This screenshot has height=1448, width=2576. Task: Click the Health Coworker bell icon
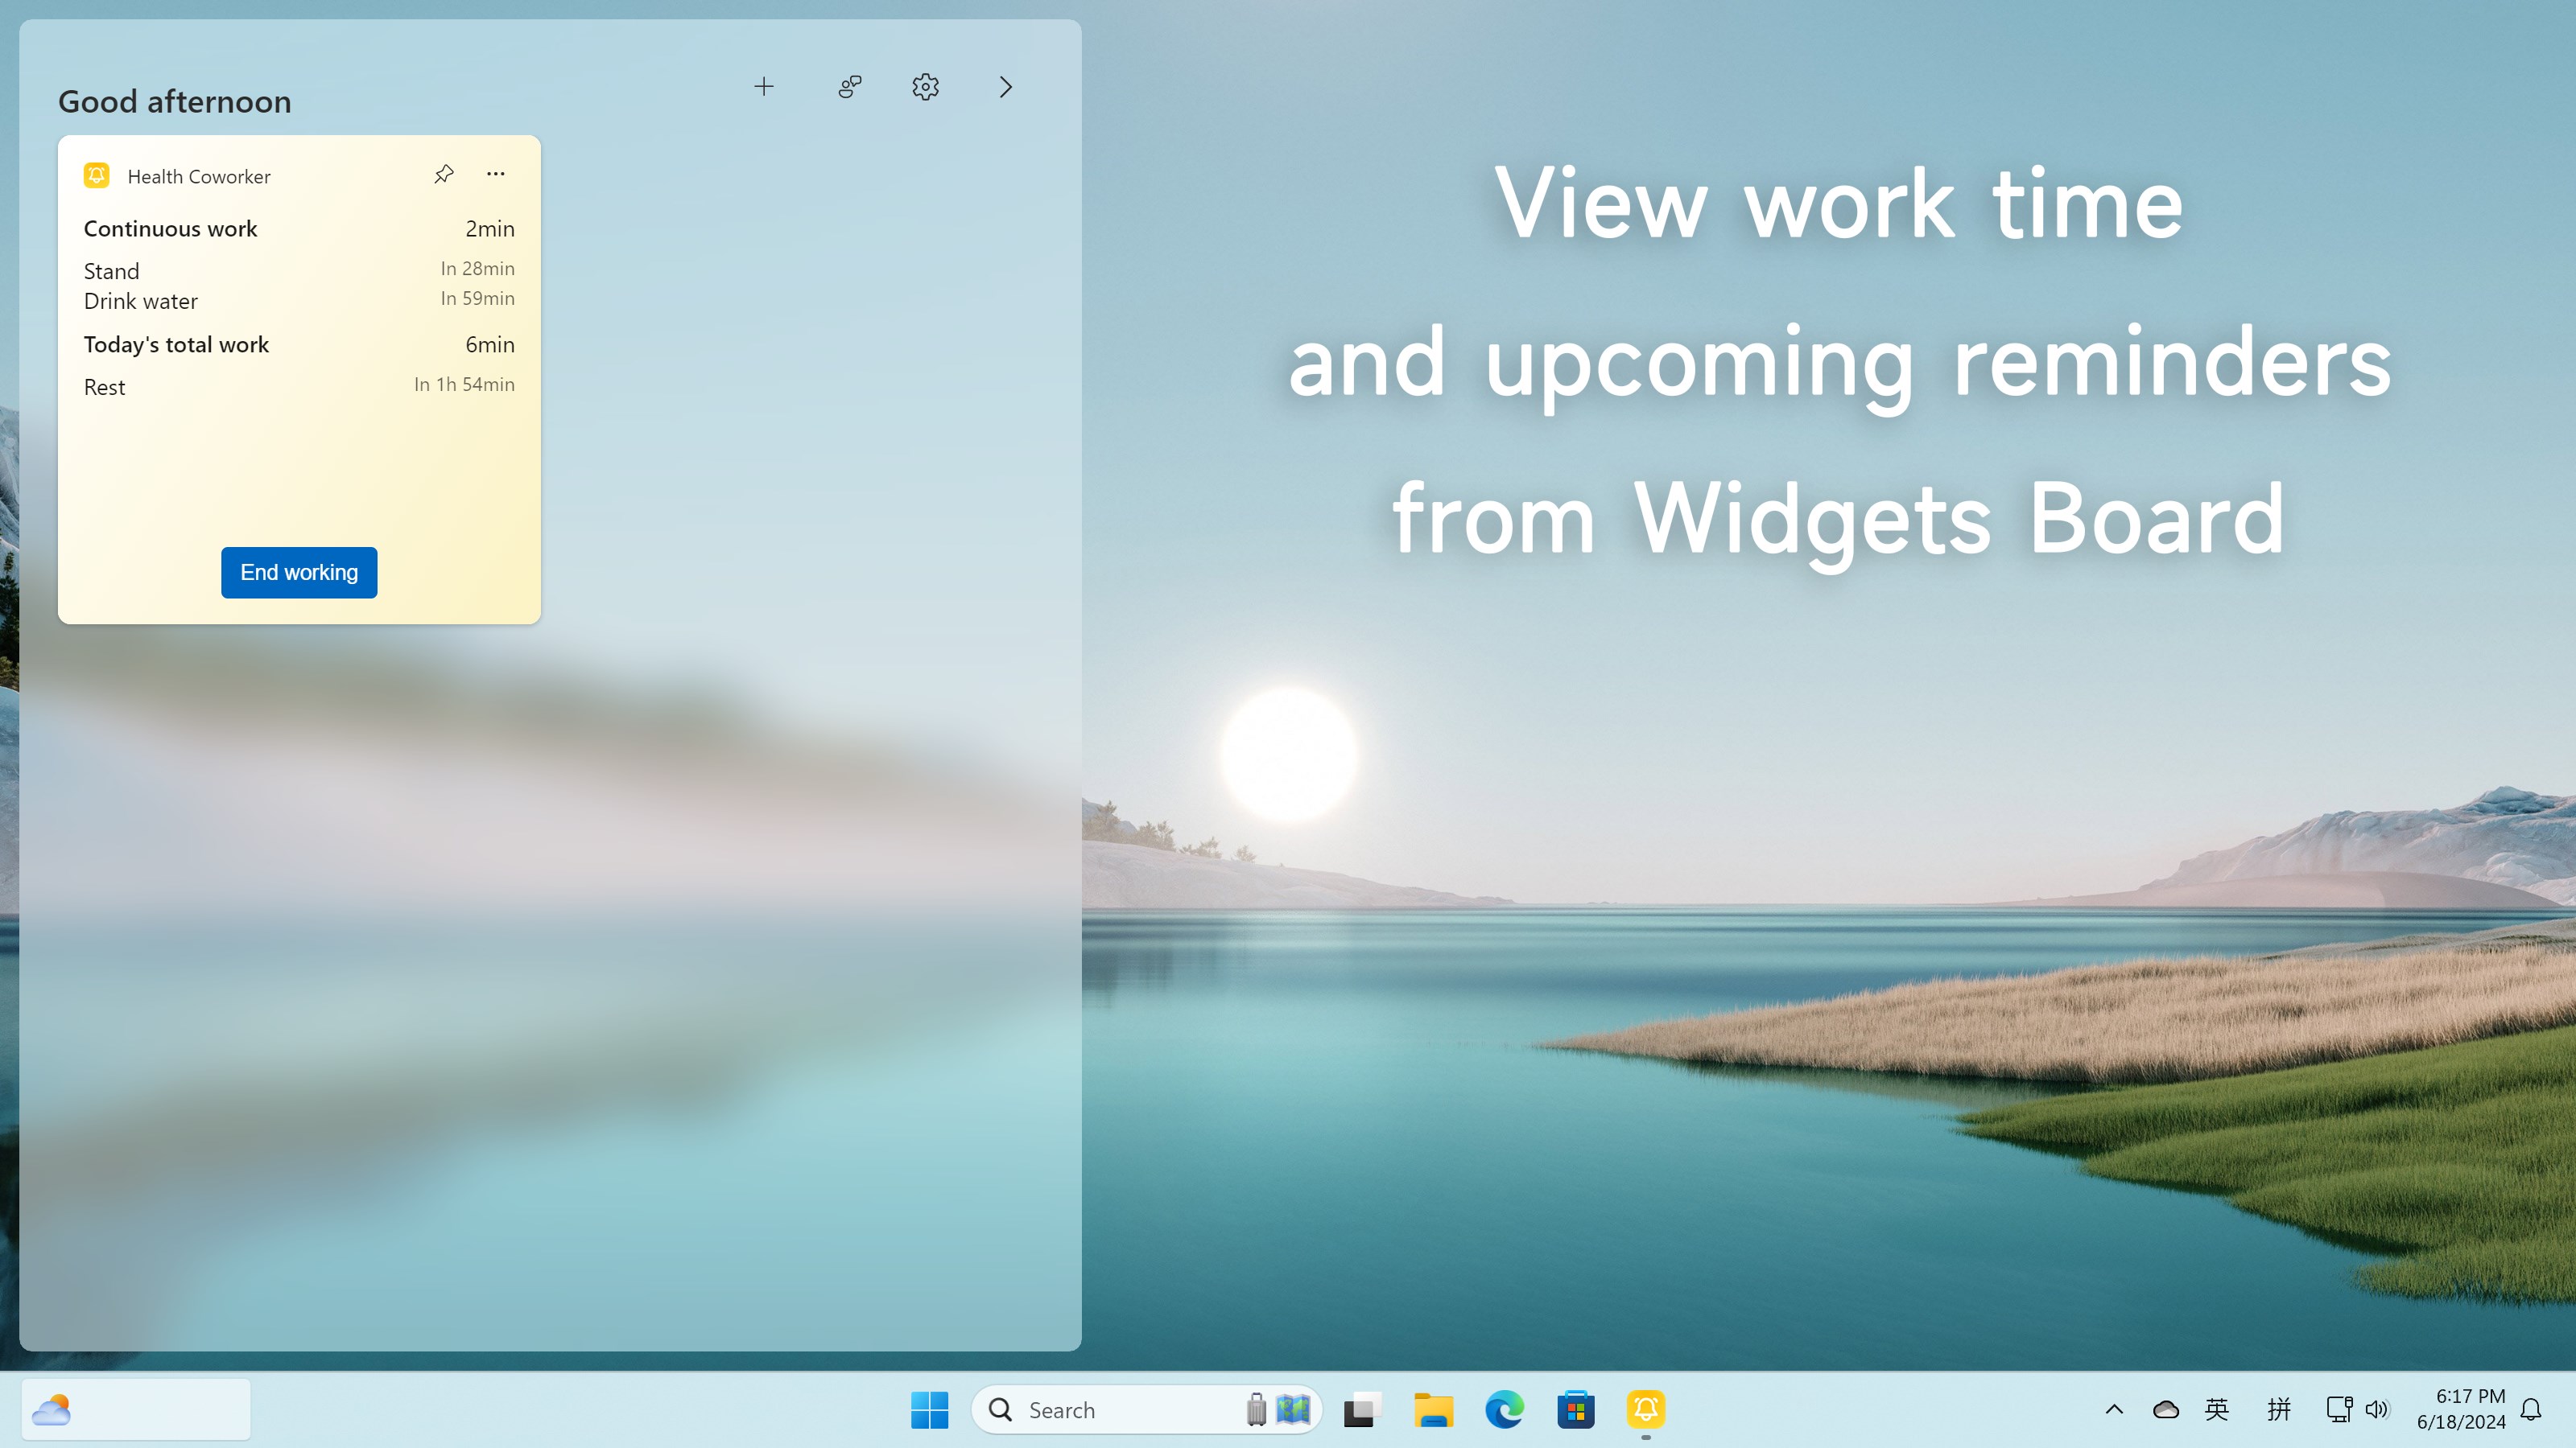(97, 176)
